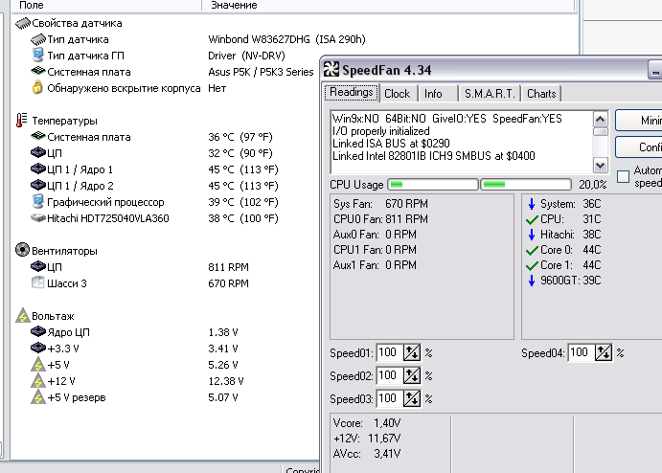662x473 pixels.
Task: Click the Значение column header
Action: (388, 5)
